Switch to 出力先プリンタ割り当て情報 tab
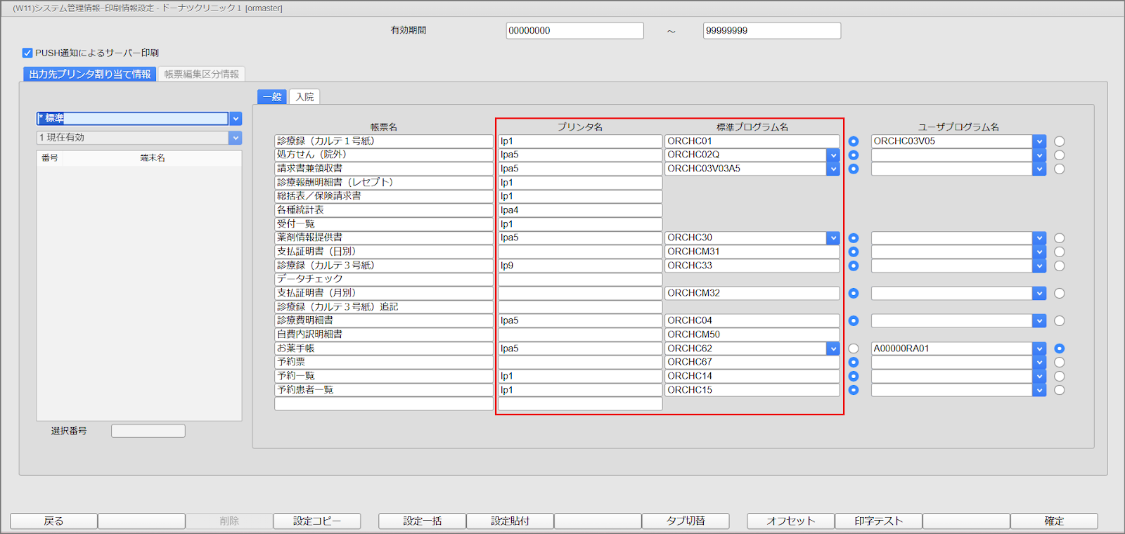The image size is (1125, 534). pos(89,74)
